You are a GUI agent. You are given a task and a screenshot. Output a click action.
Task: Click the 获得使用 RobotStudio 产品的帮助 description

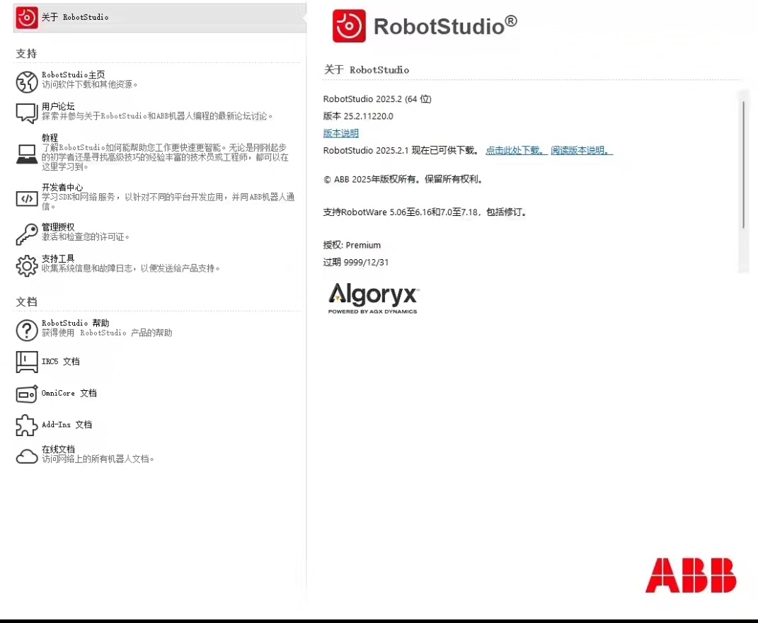pyautogui.click(x=107, y=333)
